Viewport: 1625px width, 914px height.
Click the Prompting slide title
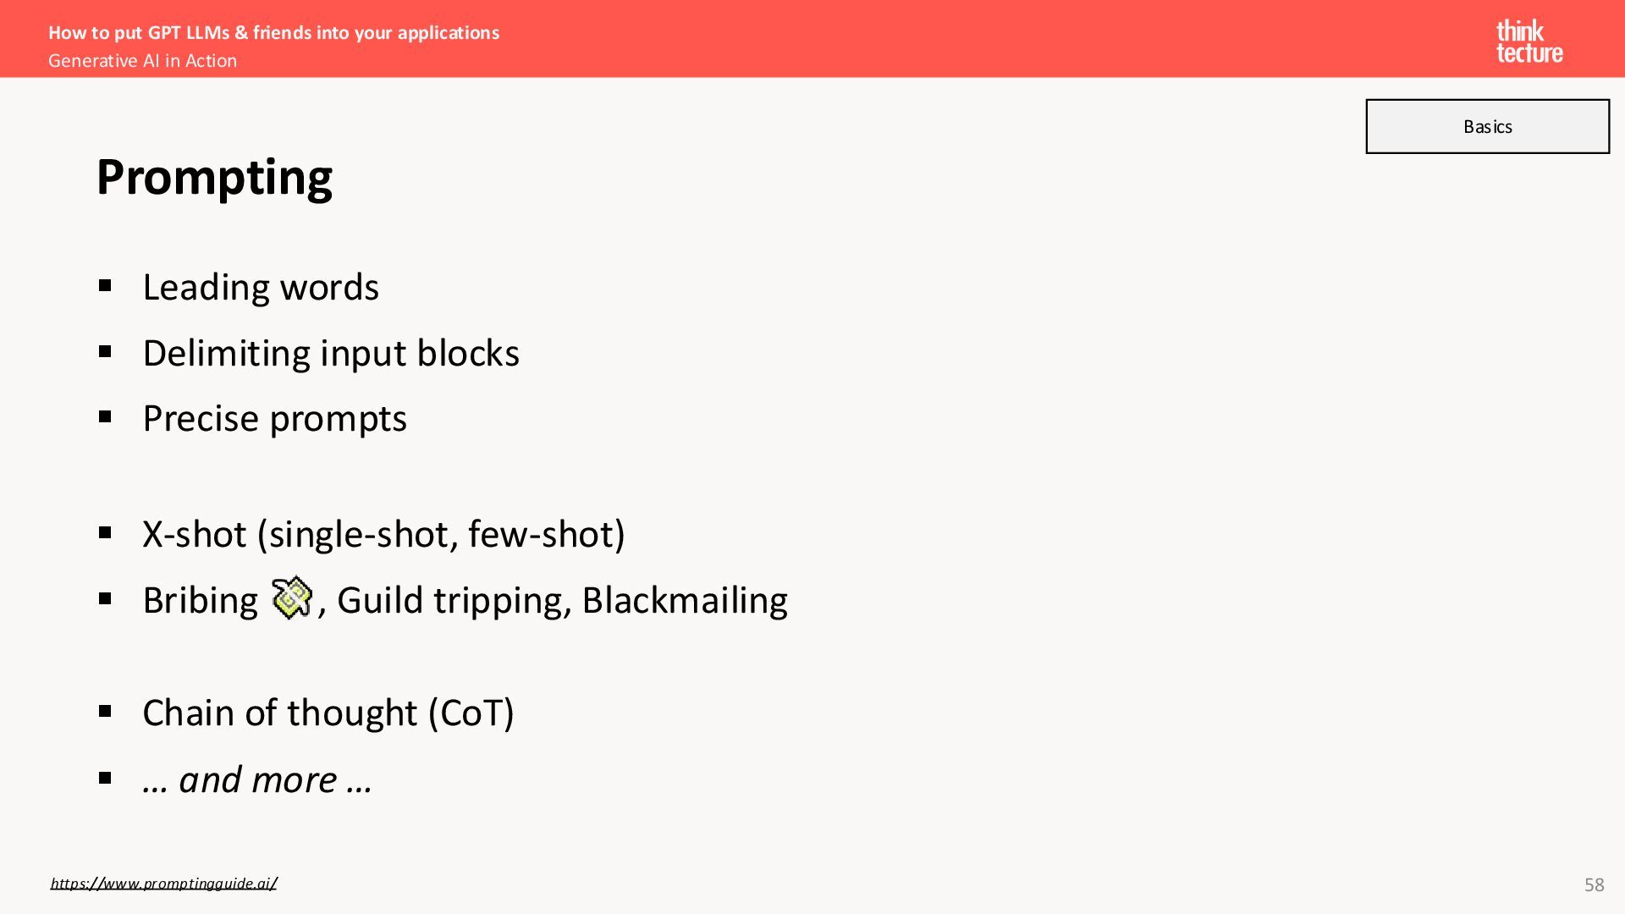click(x=214, y=177)
